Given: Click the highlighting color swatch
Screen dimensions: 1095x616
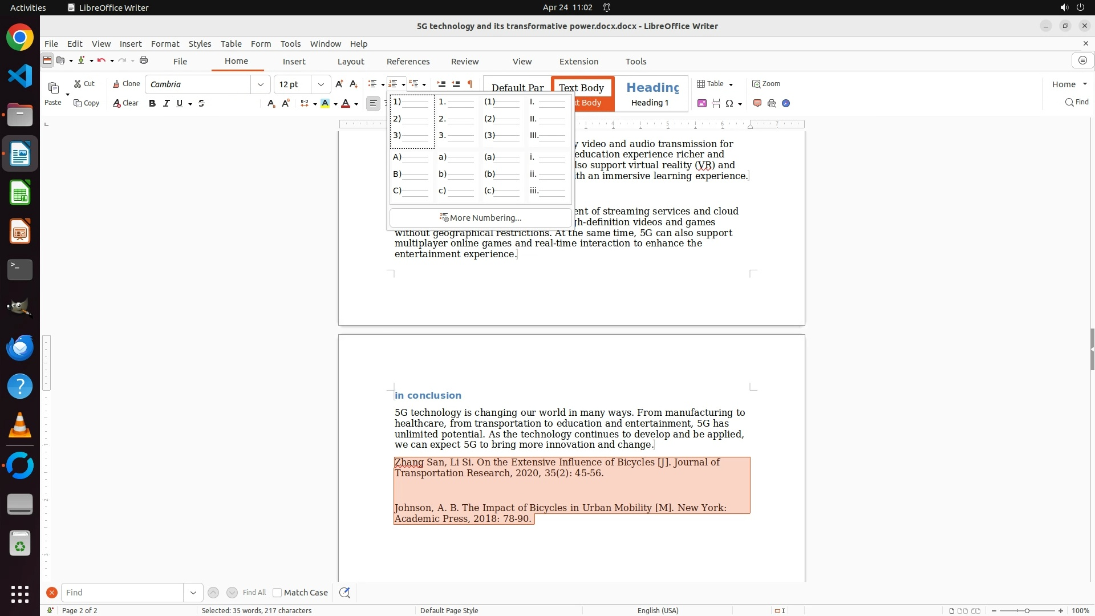Looking at the screenshot, I should click(325, 103).
